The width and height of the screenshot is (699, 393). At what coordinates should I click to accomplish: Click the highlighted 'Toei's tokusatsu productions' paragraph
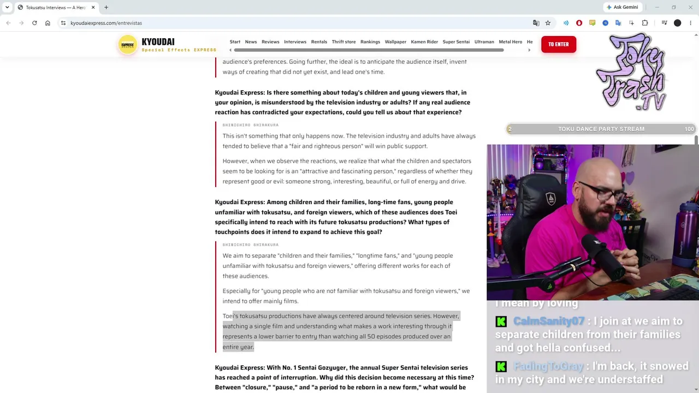click(341, 331)
